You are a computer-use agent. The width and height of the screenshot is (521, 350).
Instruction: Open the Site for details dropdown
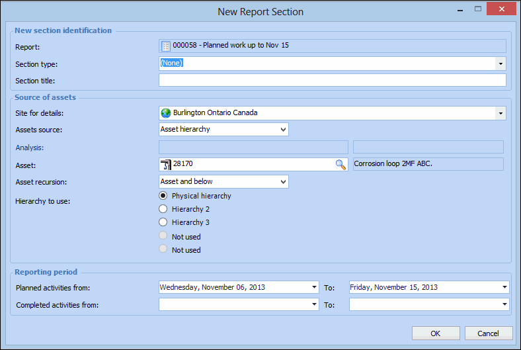501,113
